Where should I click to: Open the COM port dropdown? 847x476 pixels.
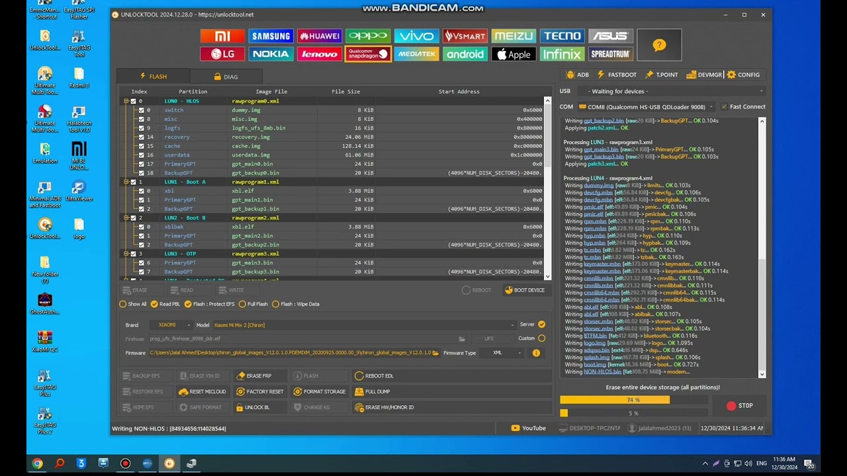[646, 106]
